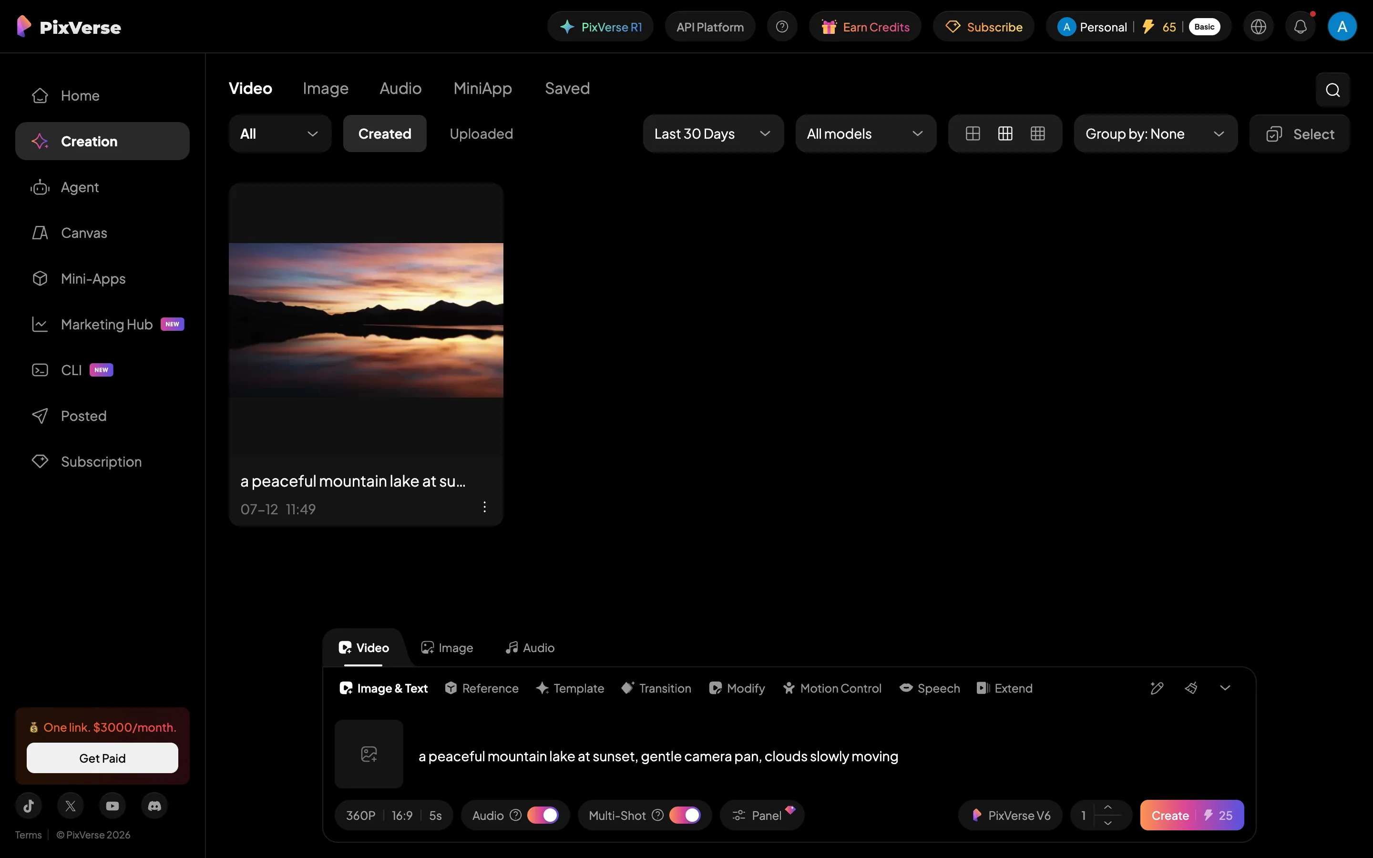Show Created videos filter
Screen dimensions: 1373x858
[x=385, y=134]
